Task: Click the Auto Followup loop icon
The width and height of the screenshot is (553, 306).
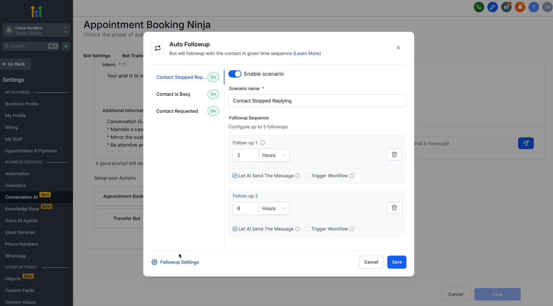Action: point(158,48)
